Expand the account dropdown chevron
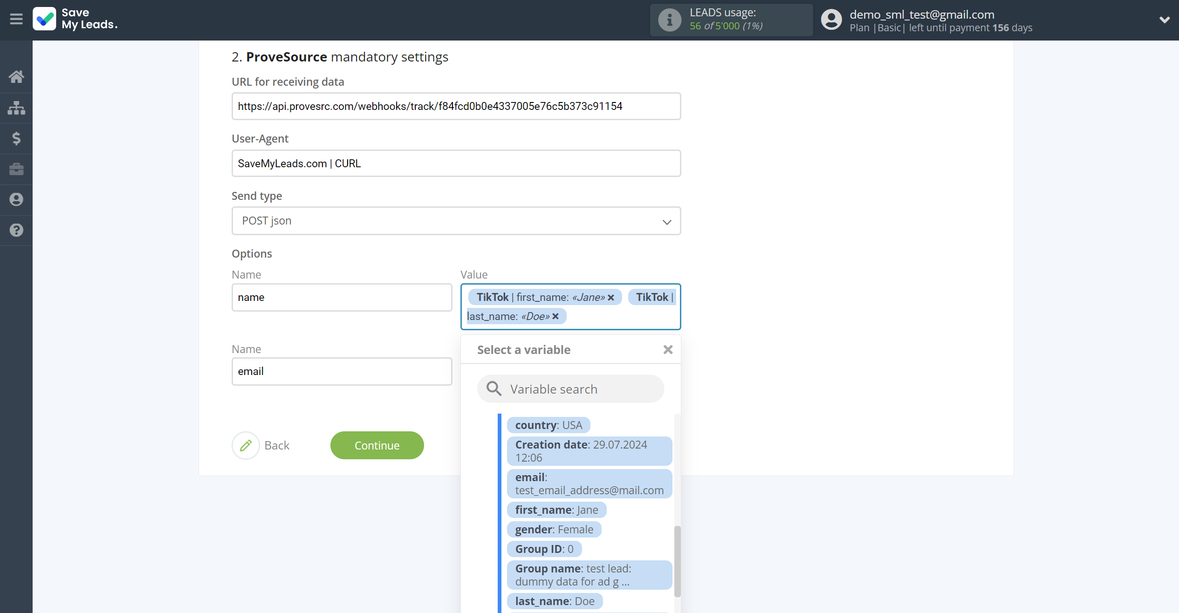This screenshot has width=1179, height=613. coord(1164,20)
